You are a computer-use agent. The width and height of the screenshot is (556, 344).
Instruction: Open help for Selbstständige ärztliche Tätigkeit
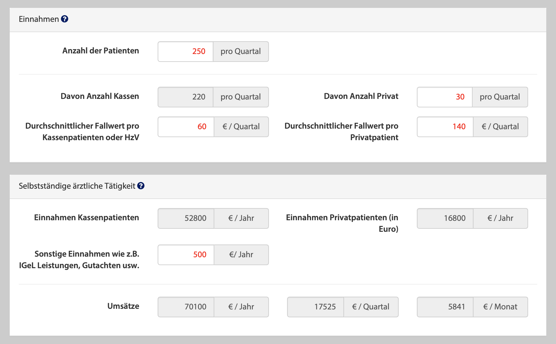[141, 186]
